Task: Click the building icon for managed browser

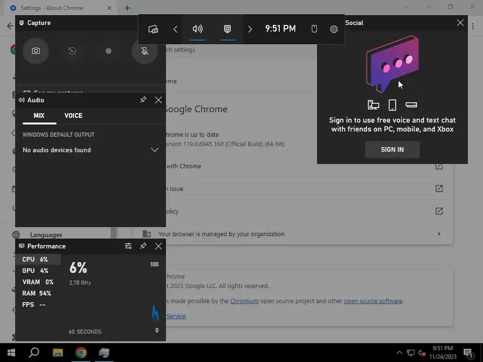Action: click(147, 234)
